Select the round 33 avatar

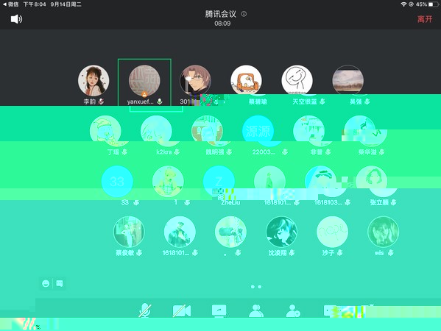(117, 182)
